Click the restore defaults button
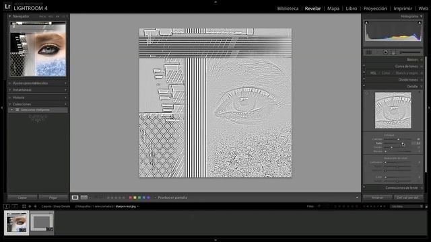431x242 pixels. 408,198
